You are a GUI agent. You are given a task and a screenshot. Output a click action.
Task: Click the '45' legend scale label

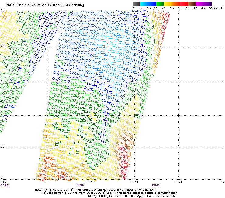coord(203,8)
